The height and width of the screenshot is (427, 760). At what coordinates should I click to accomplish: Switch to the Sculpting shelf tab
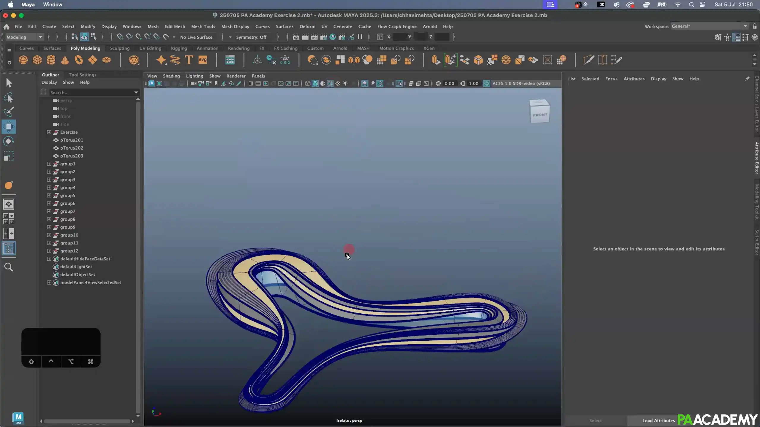pos(120,48)
